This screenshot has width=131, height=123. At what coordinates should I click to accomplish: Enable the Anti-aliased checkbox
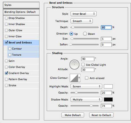coord(86,78)
